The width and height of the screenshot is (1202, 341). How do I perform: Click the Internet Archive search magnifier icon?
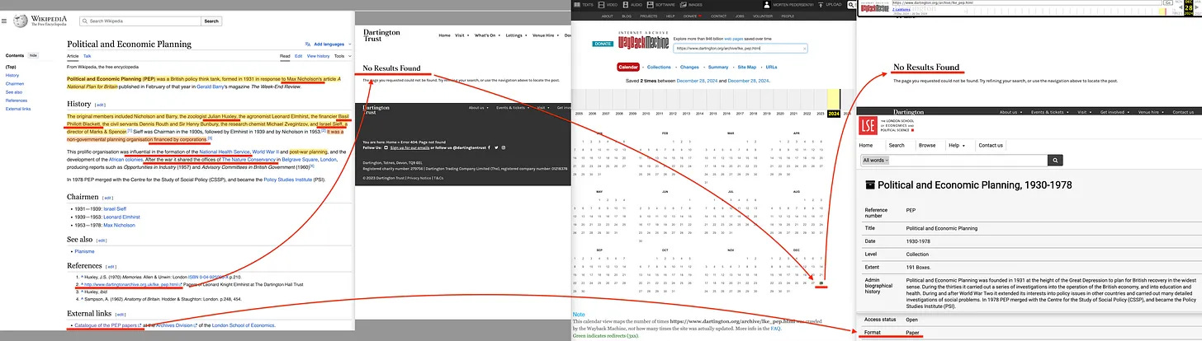point(851,5)
